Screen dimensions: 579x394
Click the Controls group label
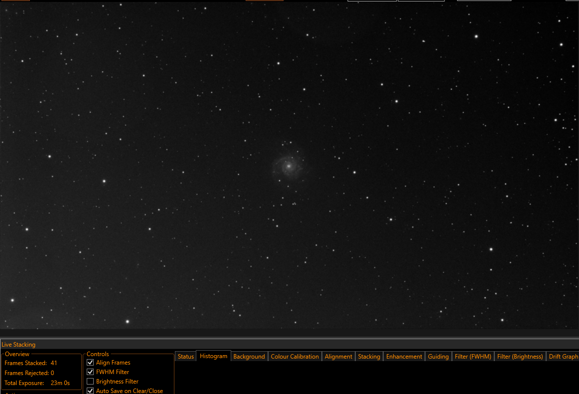click(98, 354)
